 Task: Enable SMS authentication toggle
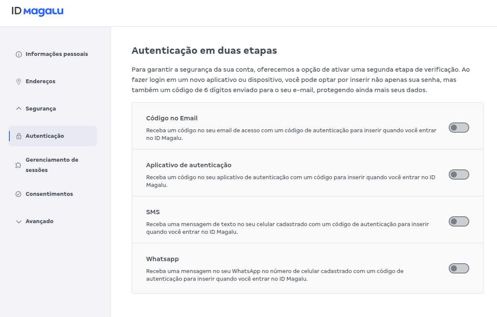[459, 221]
